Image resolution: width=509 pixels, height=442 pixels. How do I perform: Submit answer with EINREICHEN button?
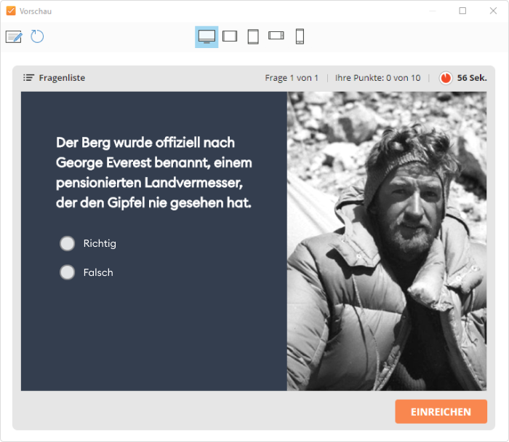[x=441, y=411]
